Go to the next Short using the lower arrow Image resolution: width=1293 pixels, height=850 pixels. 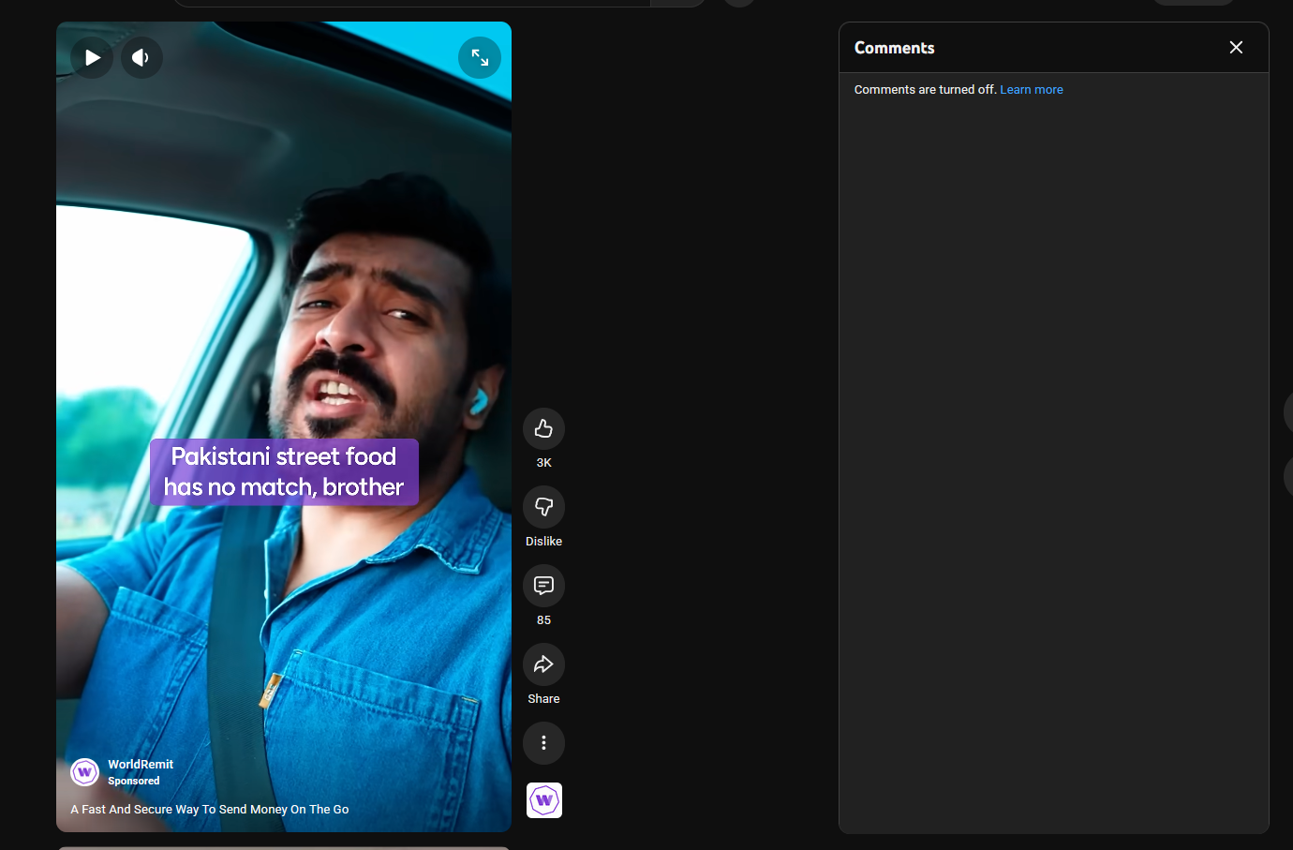(x=1289, y=476)
